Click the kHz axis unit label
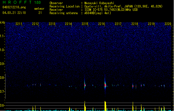The image size is (174, 111). click(2, 22)
